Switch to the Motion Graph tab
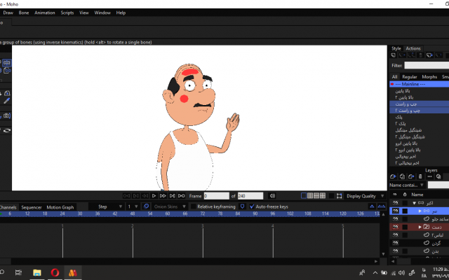Viewport: 449px width, 280px height. tap(60, 207)
